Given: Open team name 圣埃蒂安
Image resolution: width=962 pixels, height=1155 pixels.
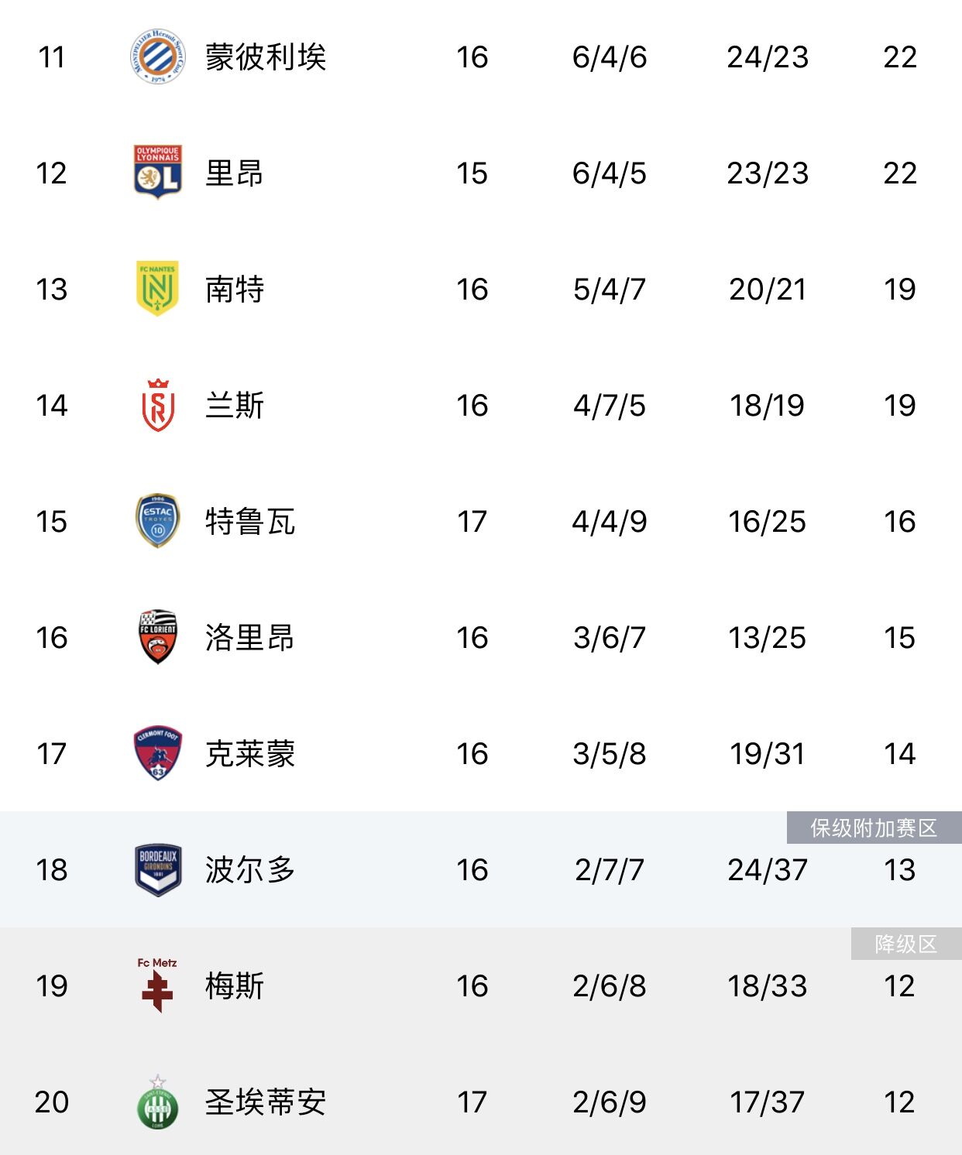Looking at the screenshot, I should click(x=266, y=1102).
